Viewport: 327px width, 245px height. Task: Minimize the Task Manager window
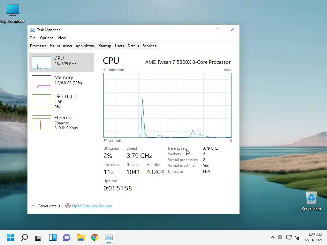point(203,30)
